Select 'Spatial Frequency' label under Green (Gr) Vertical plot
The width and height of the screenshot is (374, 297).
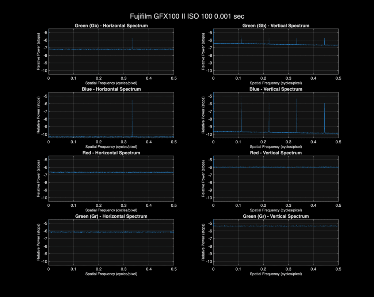tap(276, 274)
